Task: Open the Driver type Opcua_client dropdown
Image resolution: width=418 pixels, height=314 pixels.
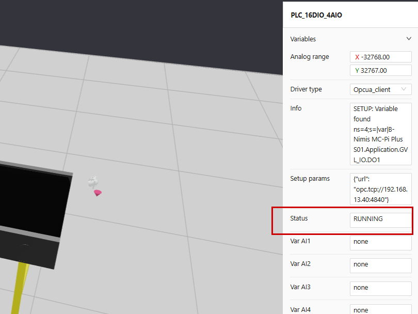Action: point(380,89)
